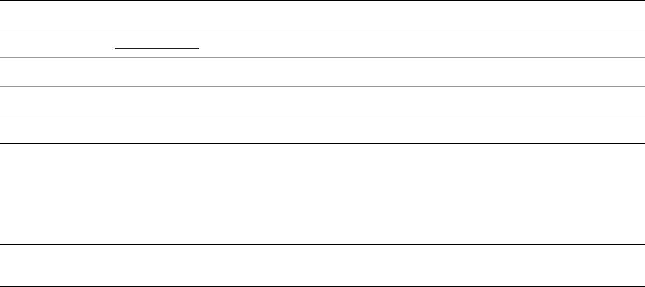This screenshot has width=645, height=287.
Task: Select the short row under the tallest row
Action: click(x=322, y=230)
